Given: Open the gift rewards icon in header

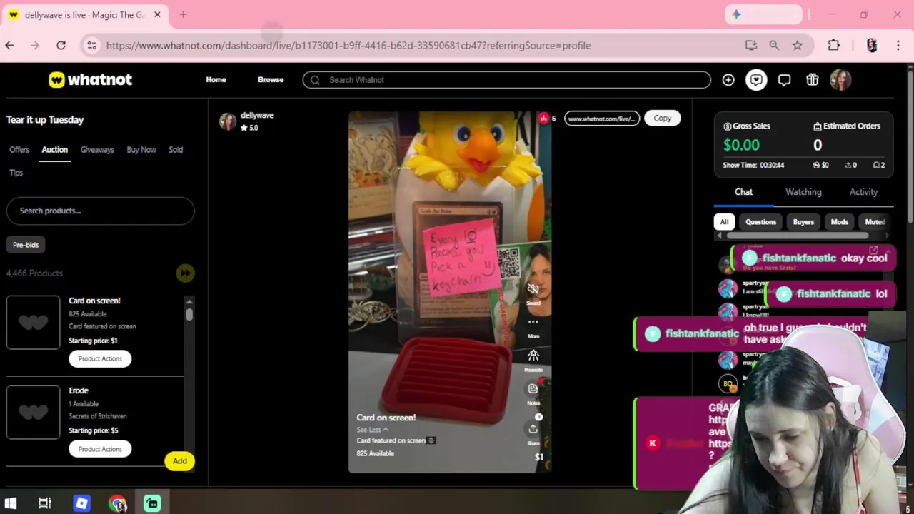Looking at the screenshot, I should pyautogui.click(x=813, y=80).
